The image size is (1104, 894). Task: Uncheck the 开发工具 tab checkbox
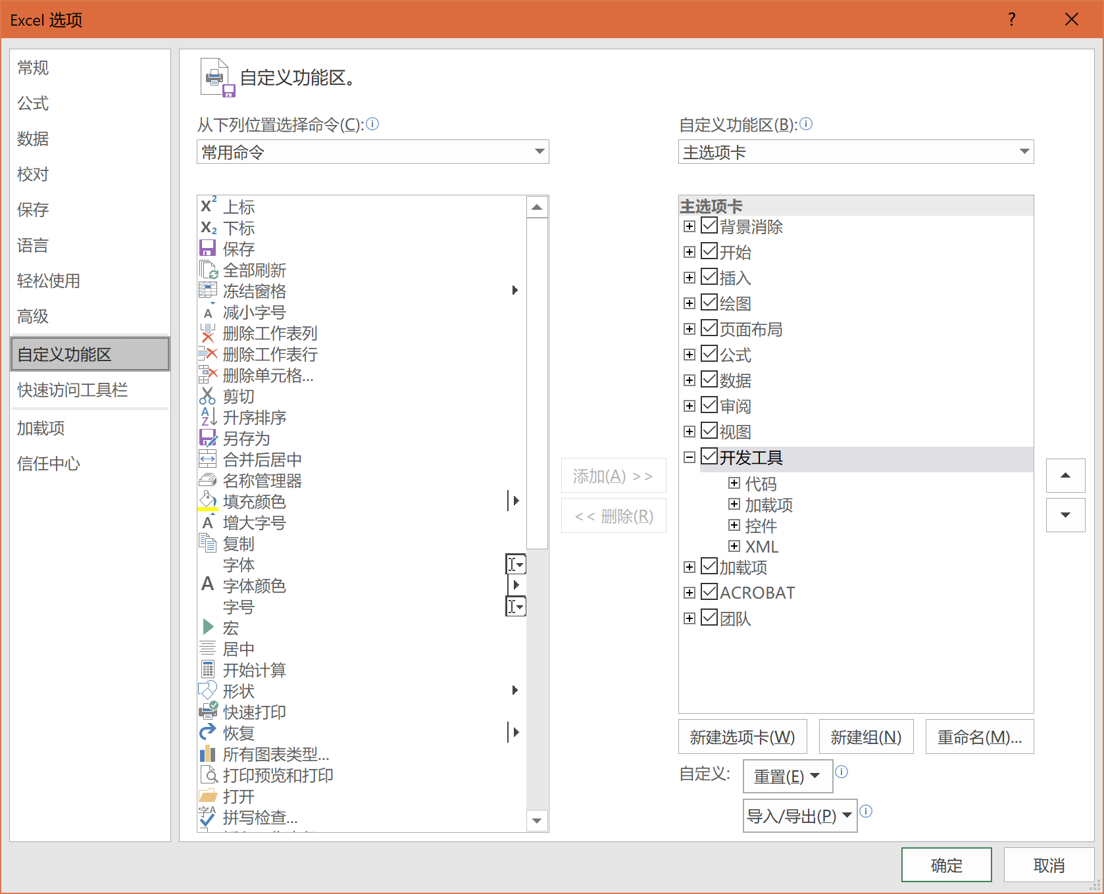[709, 457]
